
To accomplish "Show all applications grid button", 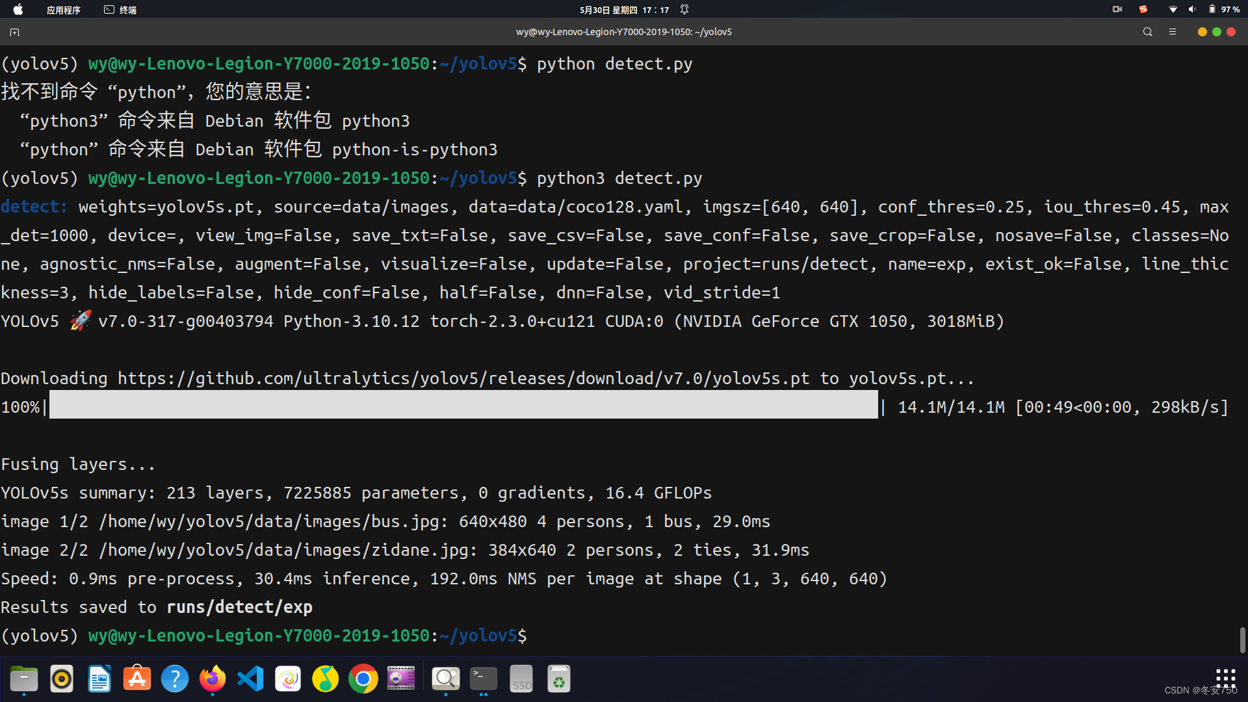I will click(1225, 678).
